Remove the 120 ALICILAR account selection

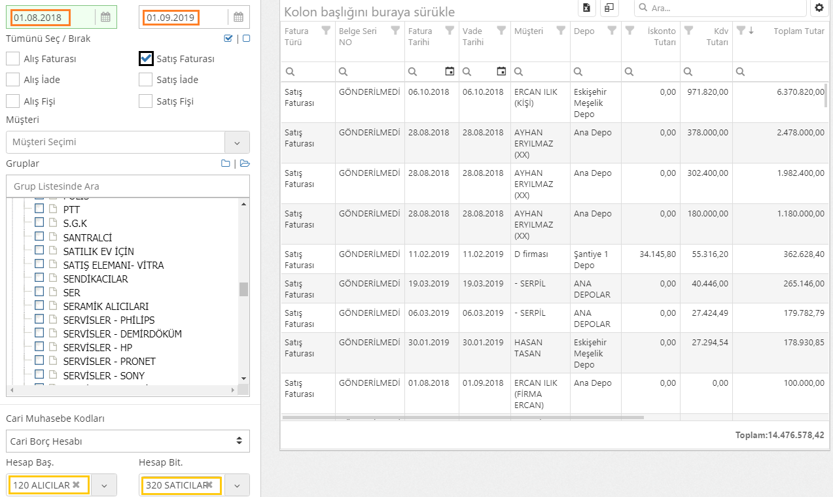(76, 485)
